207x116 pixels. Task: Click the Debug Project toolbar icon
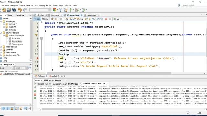[77, 10]
